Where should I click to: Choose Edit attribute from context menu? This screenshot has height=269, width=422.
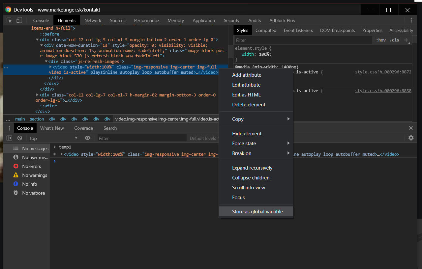[256, 85]
